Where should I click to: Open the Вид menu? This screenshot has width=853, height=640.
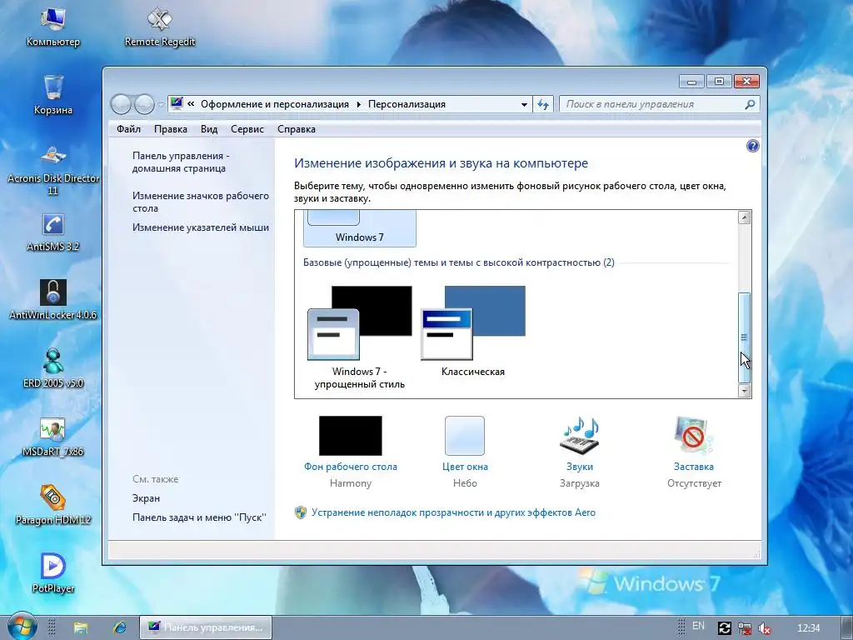[209, 129]
